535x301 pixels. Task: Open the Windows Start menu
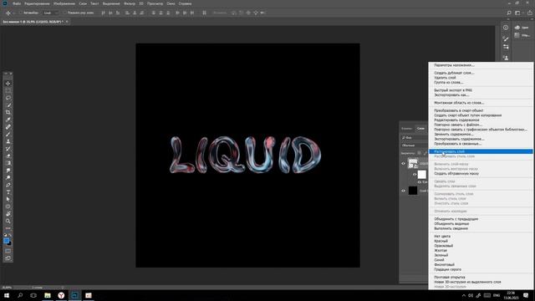click(x=7, y=295)
